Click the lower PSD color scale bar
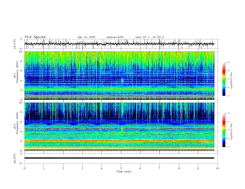The image size is (245, 189). point(224,130)
